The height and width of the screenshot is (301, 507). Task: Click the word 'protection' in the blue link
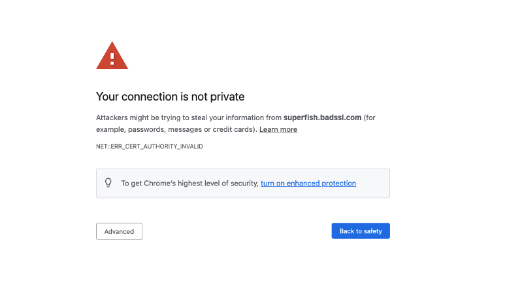coord(339,183)
